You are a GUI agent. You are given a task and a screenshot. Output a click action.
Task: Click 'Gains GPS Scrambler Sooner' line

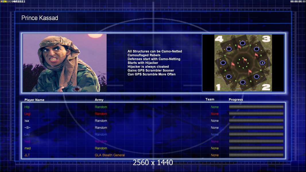point(151,70)
